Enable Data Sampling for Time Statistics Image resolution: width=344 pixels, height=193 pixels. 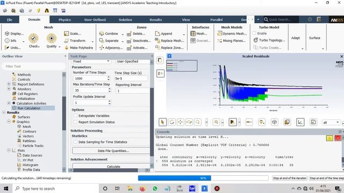point(75,142)
